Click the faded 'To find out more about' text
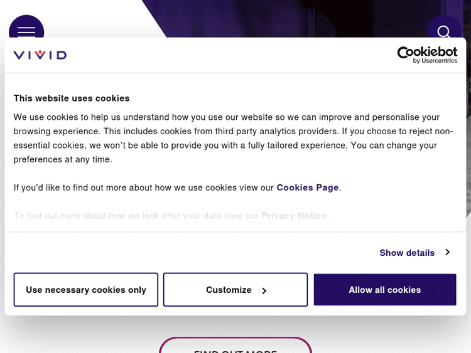 (136, 216)
